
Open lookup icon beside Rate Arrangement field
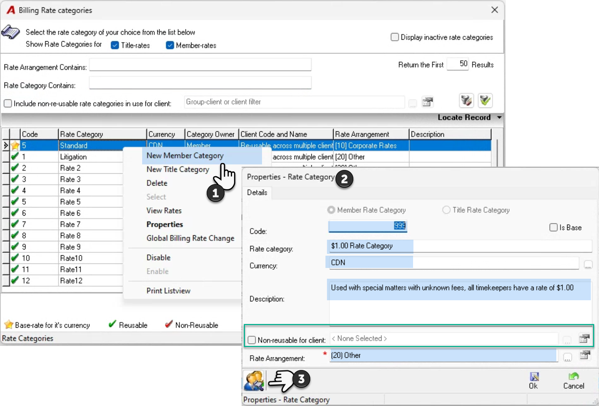(x=585, y=355)
